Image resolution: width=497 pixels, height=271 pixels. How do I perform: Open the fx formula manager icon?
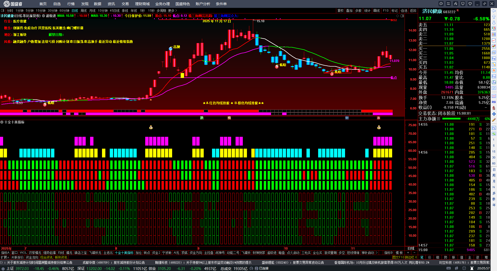(456, 4)
